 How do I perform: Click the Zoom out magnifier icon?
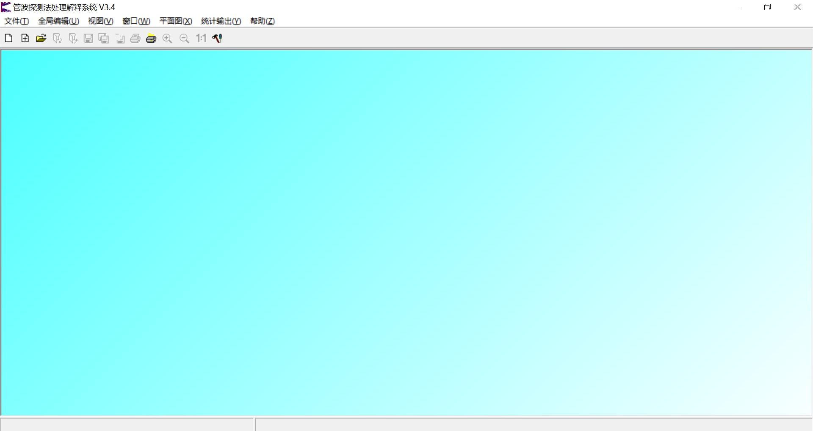coord(184,38)
